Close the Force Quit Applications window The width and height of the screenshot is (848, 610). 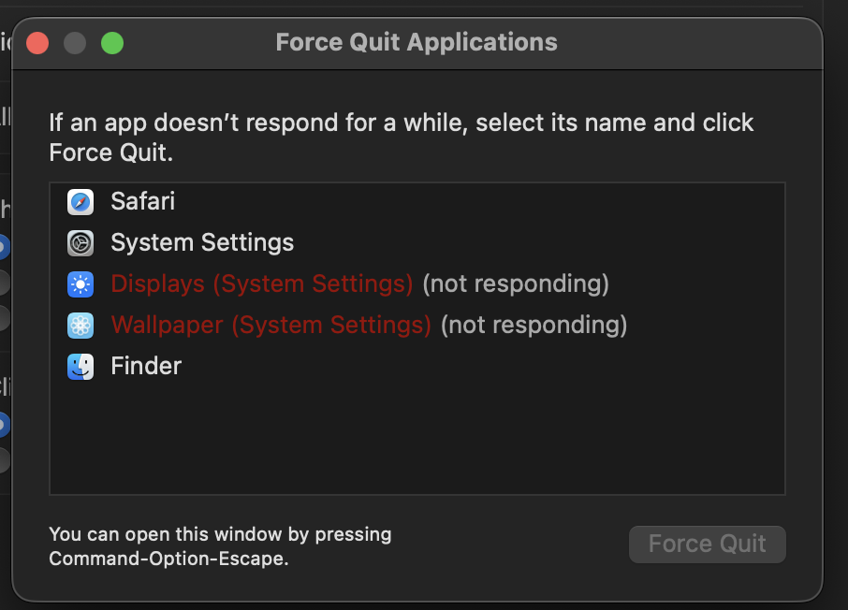point(37,43)
